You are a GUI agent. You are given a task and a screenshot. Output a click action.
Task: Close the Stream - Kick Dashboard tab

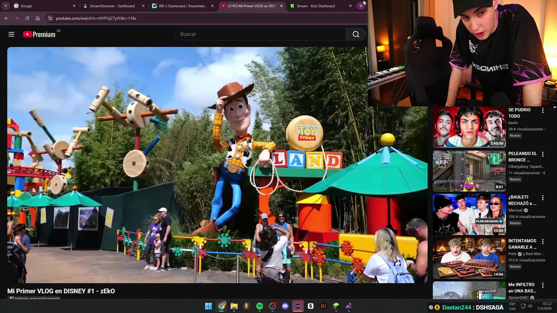[350, 6]
